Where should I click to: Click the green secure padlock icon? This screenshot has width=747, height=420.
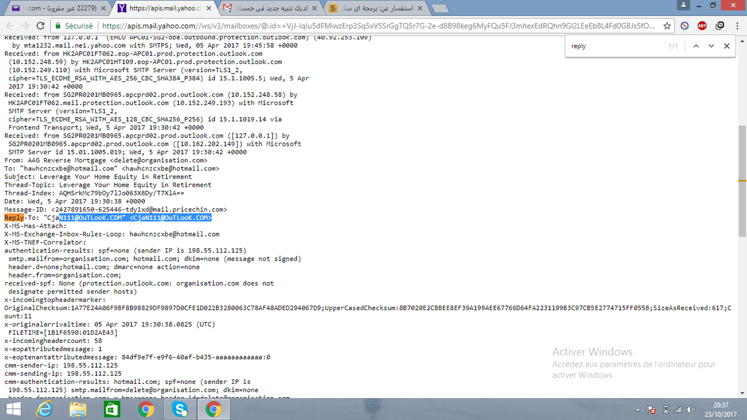point(58,26)
